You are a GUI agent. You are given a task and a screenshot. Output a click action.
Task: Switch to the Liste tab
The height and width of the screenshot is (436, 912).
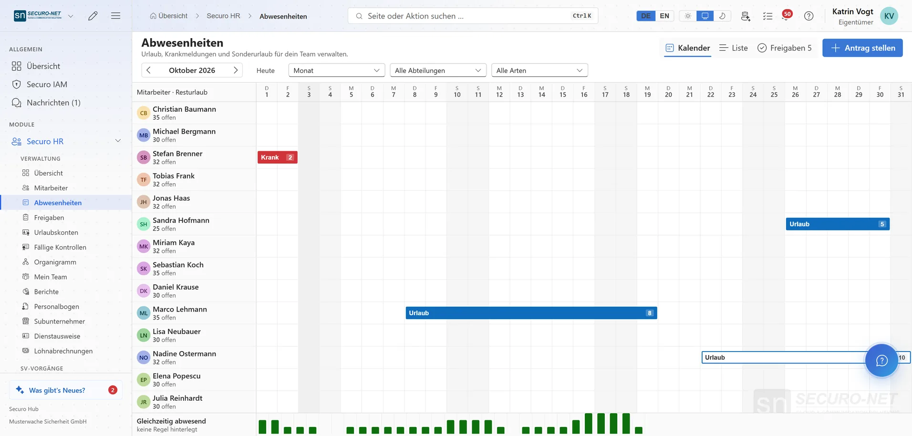point(734,48)
